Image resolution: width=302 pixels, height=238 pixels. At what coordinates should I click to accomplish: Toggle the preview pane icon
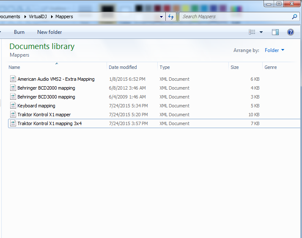275,32
